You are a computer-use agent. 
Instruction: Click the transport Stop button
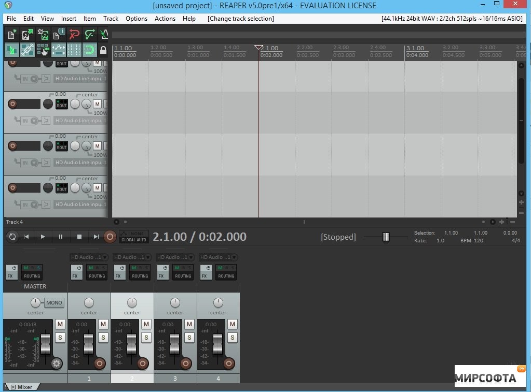(x=79, y=237)
